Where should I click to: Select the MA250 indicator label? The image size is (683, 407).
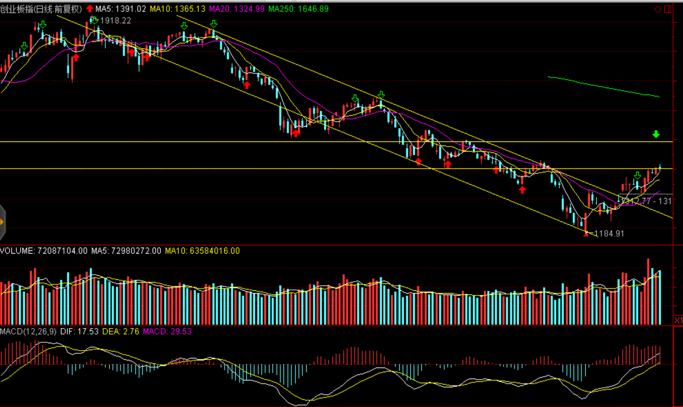click(298, 9)
